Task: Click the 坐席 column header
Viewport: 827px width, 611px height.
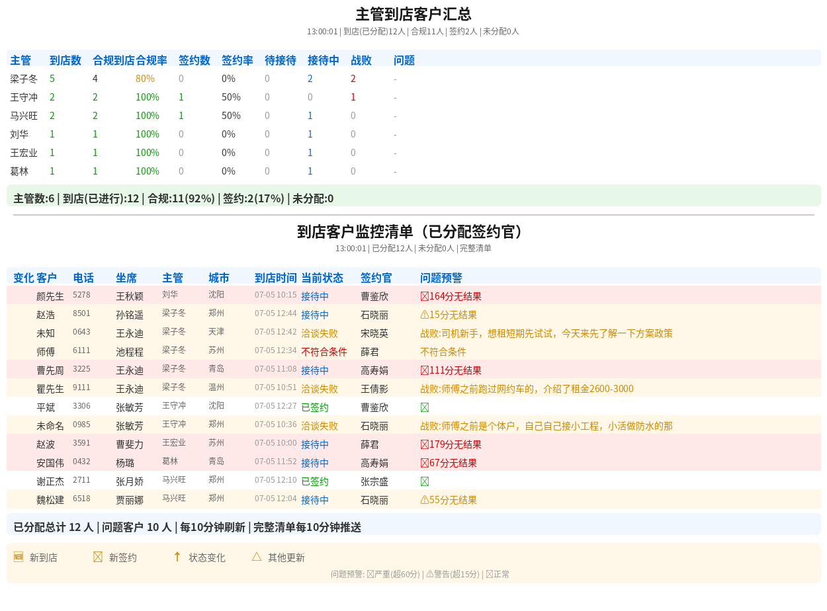Action: pos(126,278)
